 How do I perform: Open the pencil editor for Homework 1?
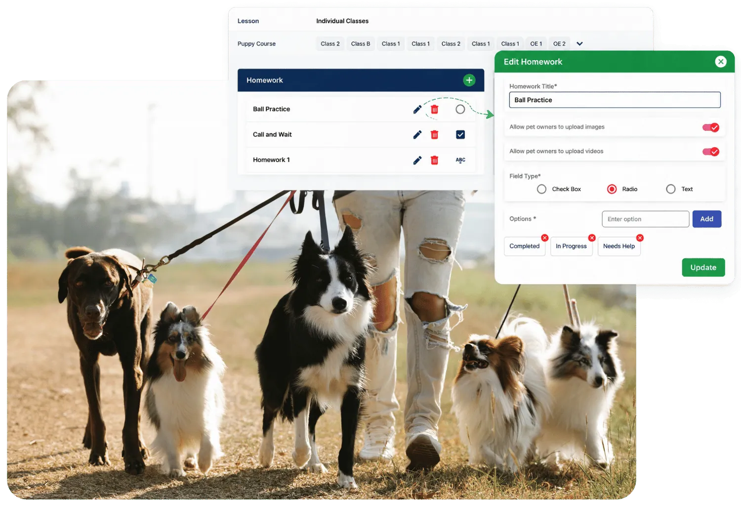(417, 160)
